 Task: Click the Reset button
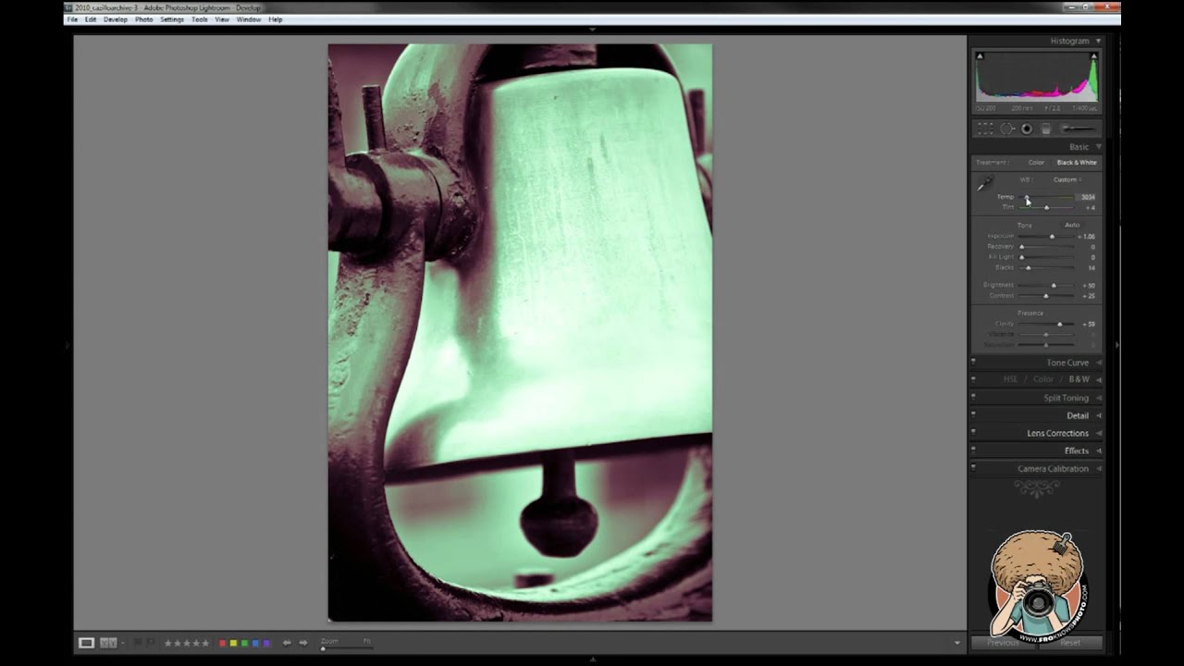(x=1070, y=642)
